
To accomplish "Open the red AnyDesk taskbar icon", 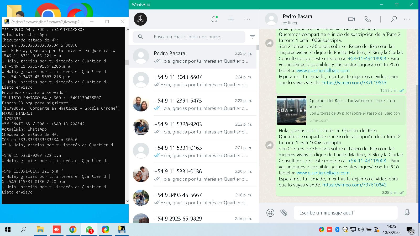I will click(56, 230).
